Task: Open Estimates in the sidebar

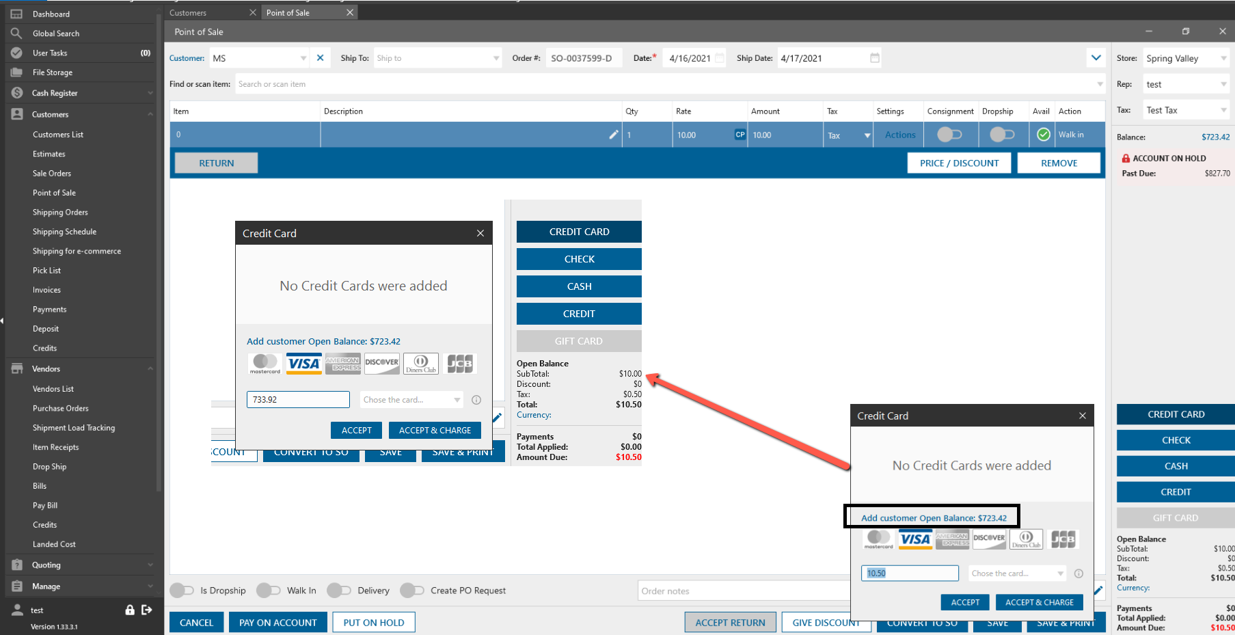Action: pyautogui.click(x=49, y=154)
